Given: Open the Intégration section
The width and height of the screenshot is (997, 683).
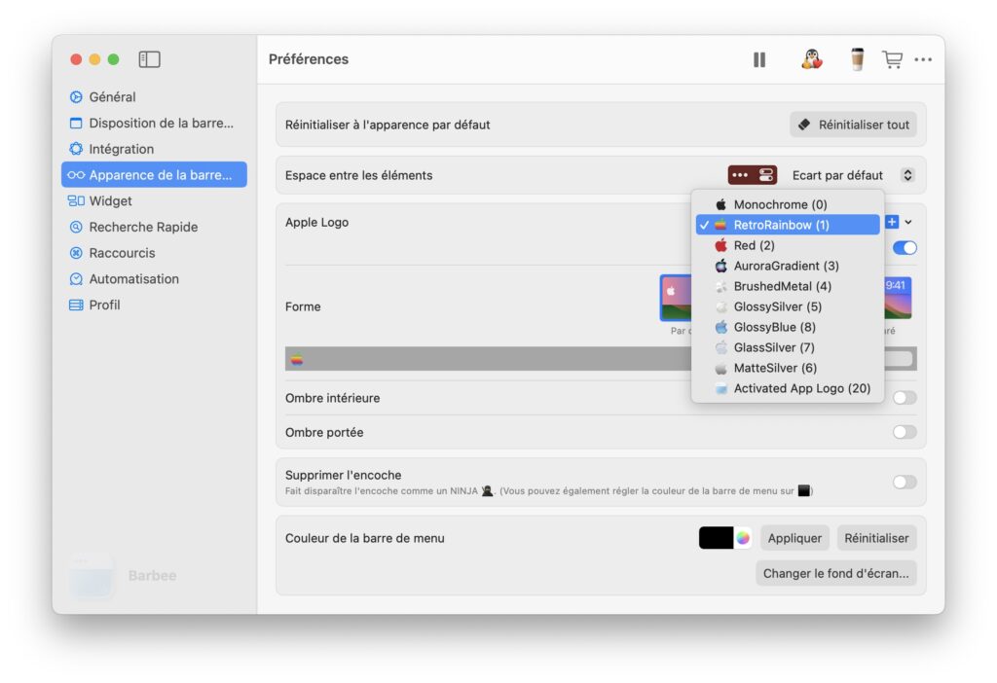Looking at the screenshot, I should (x=154, y=149).
